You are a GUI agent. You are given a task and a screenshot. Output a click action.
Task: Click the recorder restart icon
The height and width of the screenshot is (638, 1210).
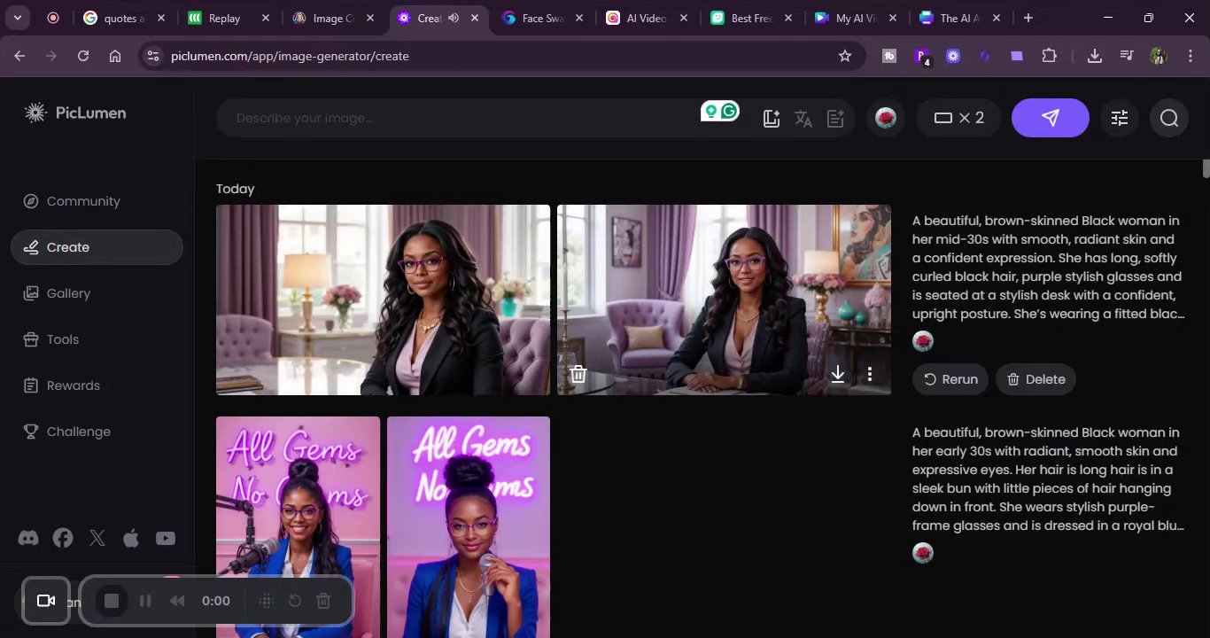(295, 601)
